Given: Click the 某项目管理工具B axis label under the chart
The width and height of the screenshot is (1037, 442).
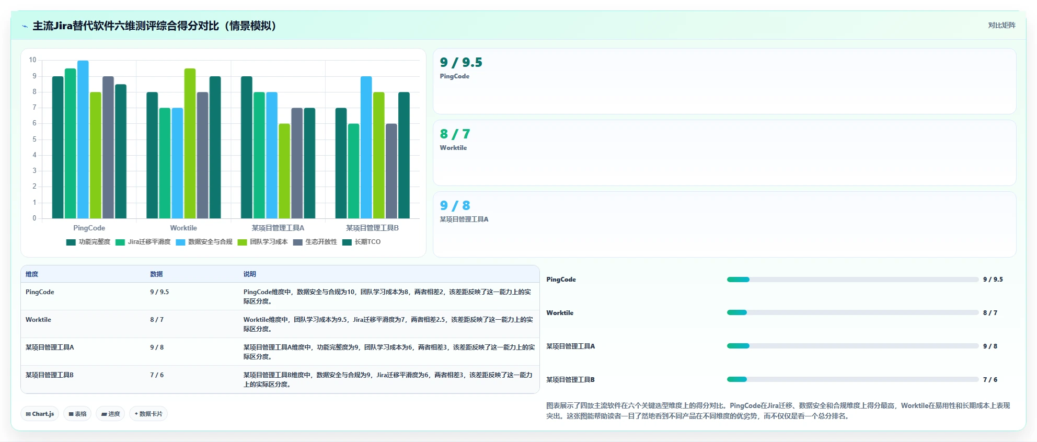Looking at the screenshot, I should pos(372,228).
